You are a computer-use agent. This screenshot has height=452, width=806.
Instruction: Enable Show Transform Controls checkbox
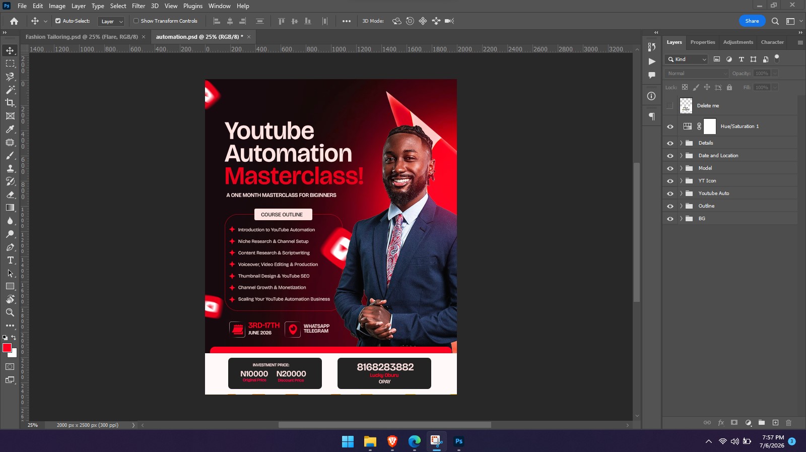[136, 21]
